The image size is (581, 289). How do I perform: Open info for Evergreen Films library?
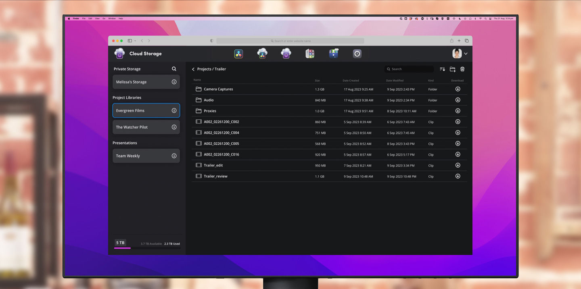[x=174, y=110]
